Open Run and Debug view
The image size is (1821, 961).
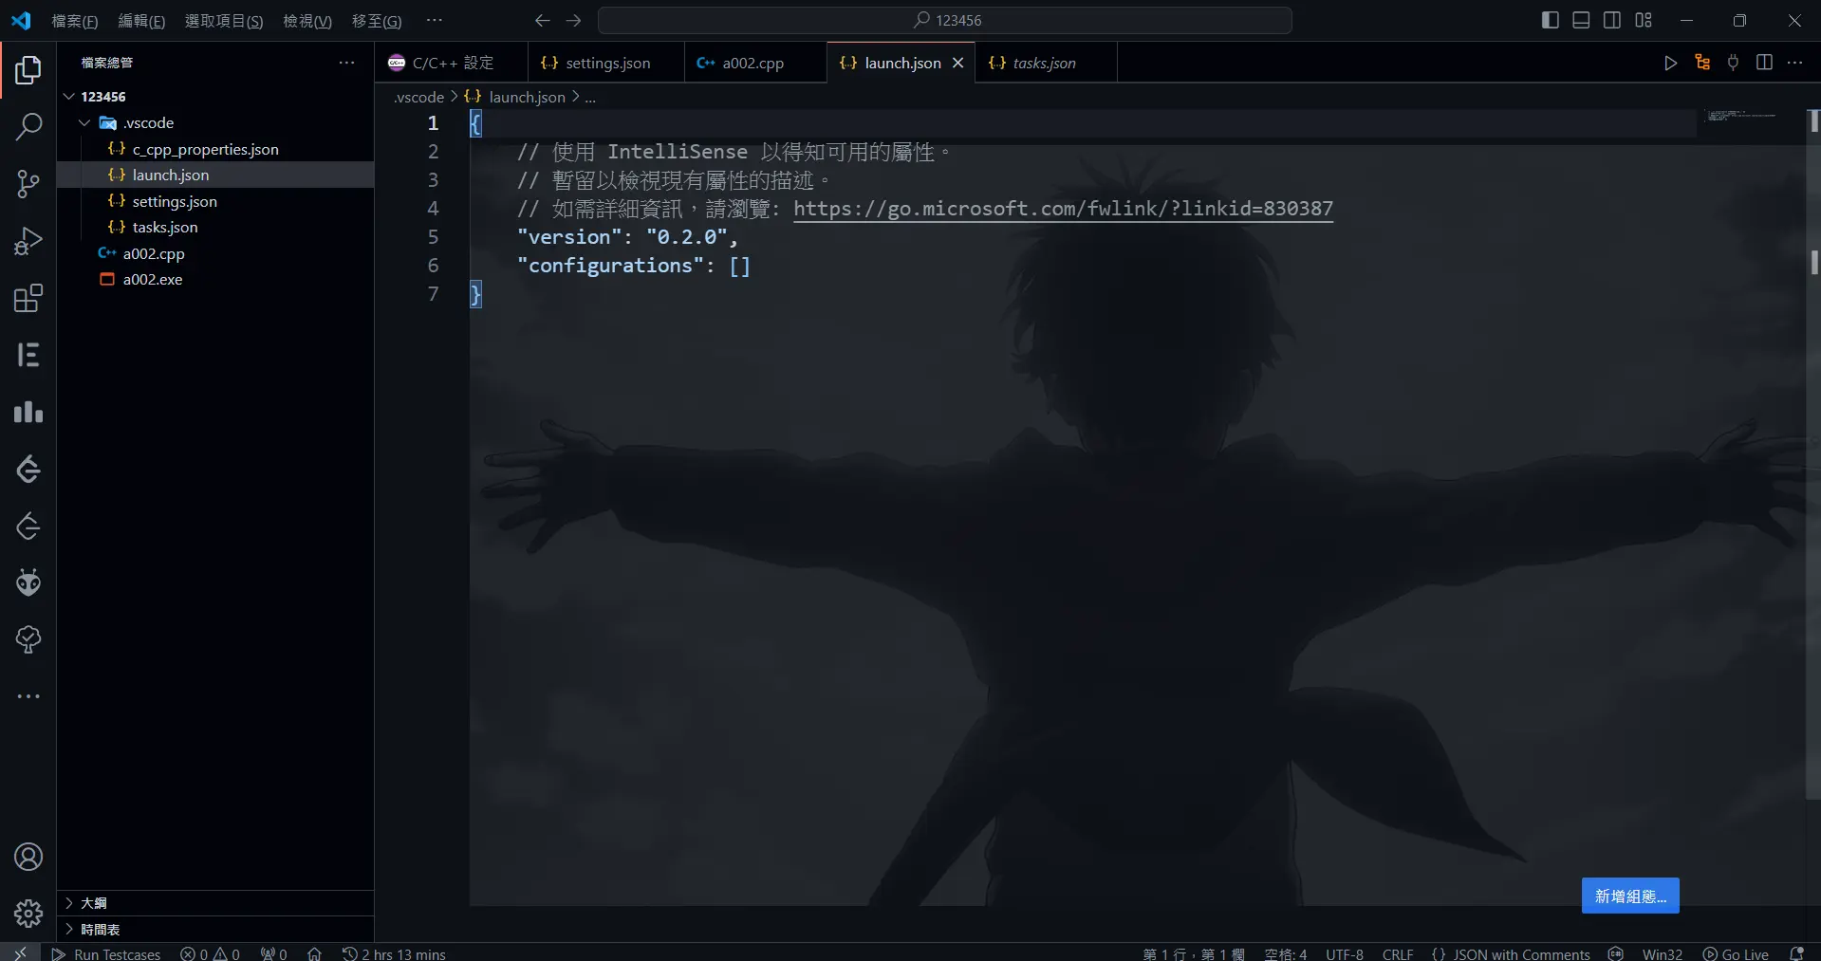point(28,241)
